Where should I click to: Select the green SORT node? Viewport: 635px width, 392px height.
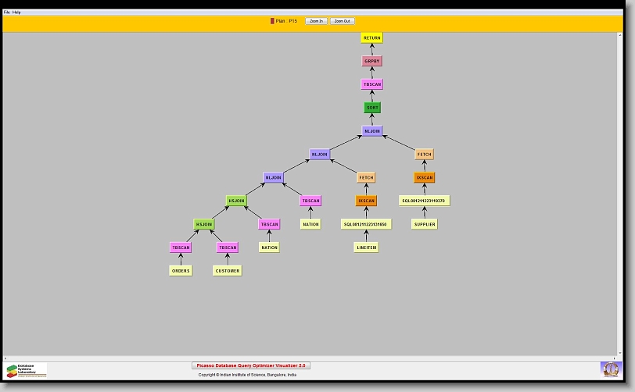[372, 108]
